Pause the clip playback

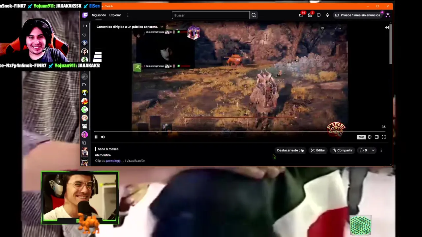coord(96,137)
